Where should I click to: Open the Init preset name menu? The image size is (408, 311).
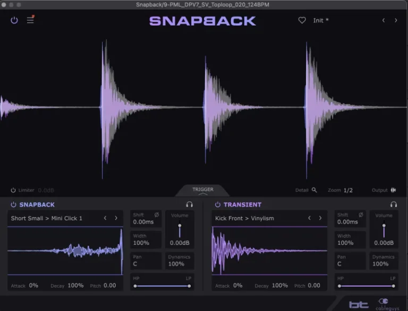[x=320, y=20]
